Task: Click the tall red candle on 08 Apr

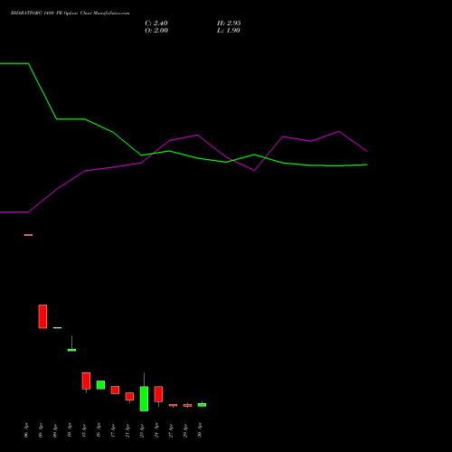Action: (42, 316)
